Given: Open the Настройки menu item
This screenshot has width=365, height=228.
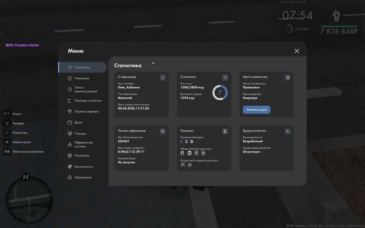Looking at the screenshot, I should click(x=82, y=156).
